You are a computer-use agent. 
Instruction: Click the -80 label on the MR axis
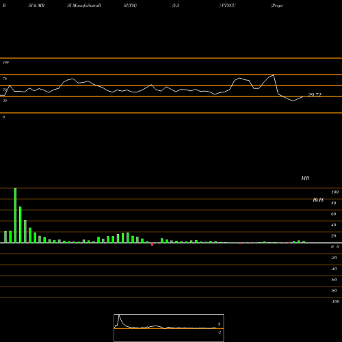pos(334,291)
